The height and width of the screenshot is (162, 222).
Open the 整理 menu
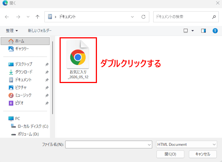[12, 31]
